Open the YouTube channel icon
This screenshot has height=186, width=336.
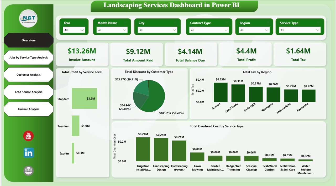pos(28,136)
